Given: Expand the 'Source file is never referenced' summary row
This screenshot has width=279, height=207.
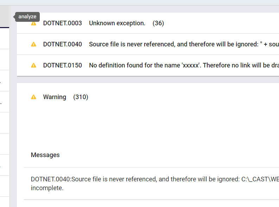Looking at the screenshot, I should (x=148, y=44).
